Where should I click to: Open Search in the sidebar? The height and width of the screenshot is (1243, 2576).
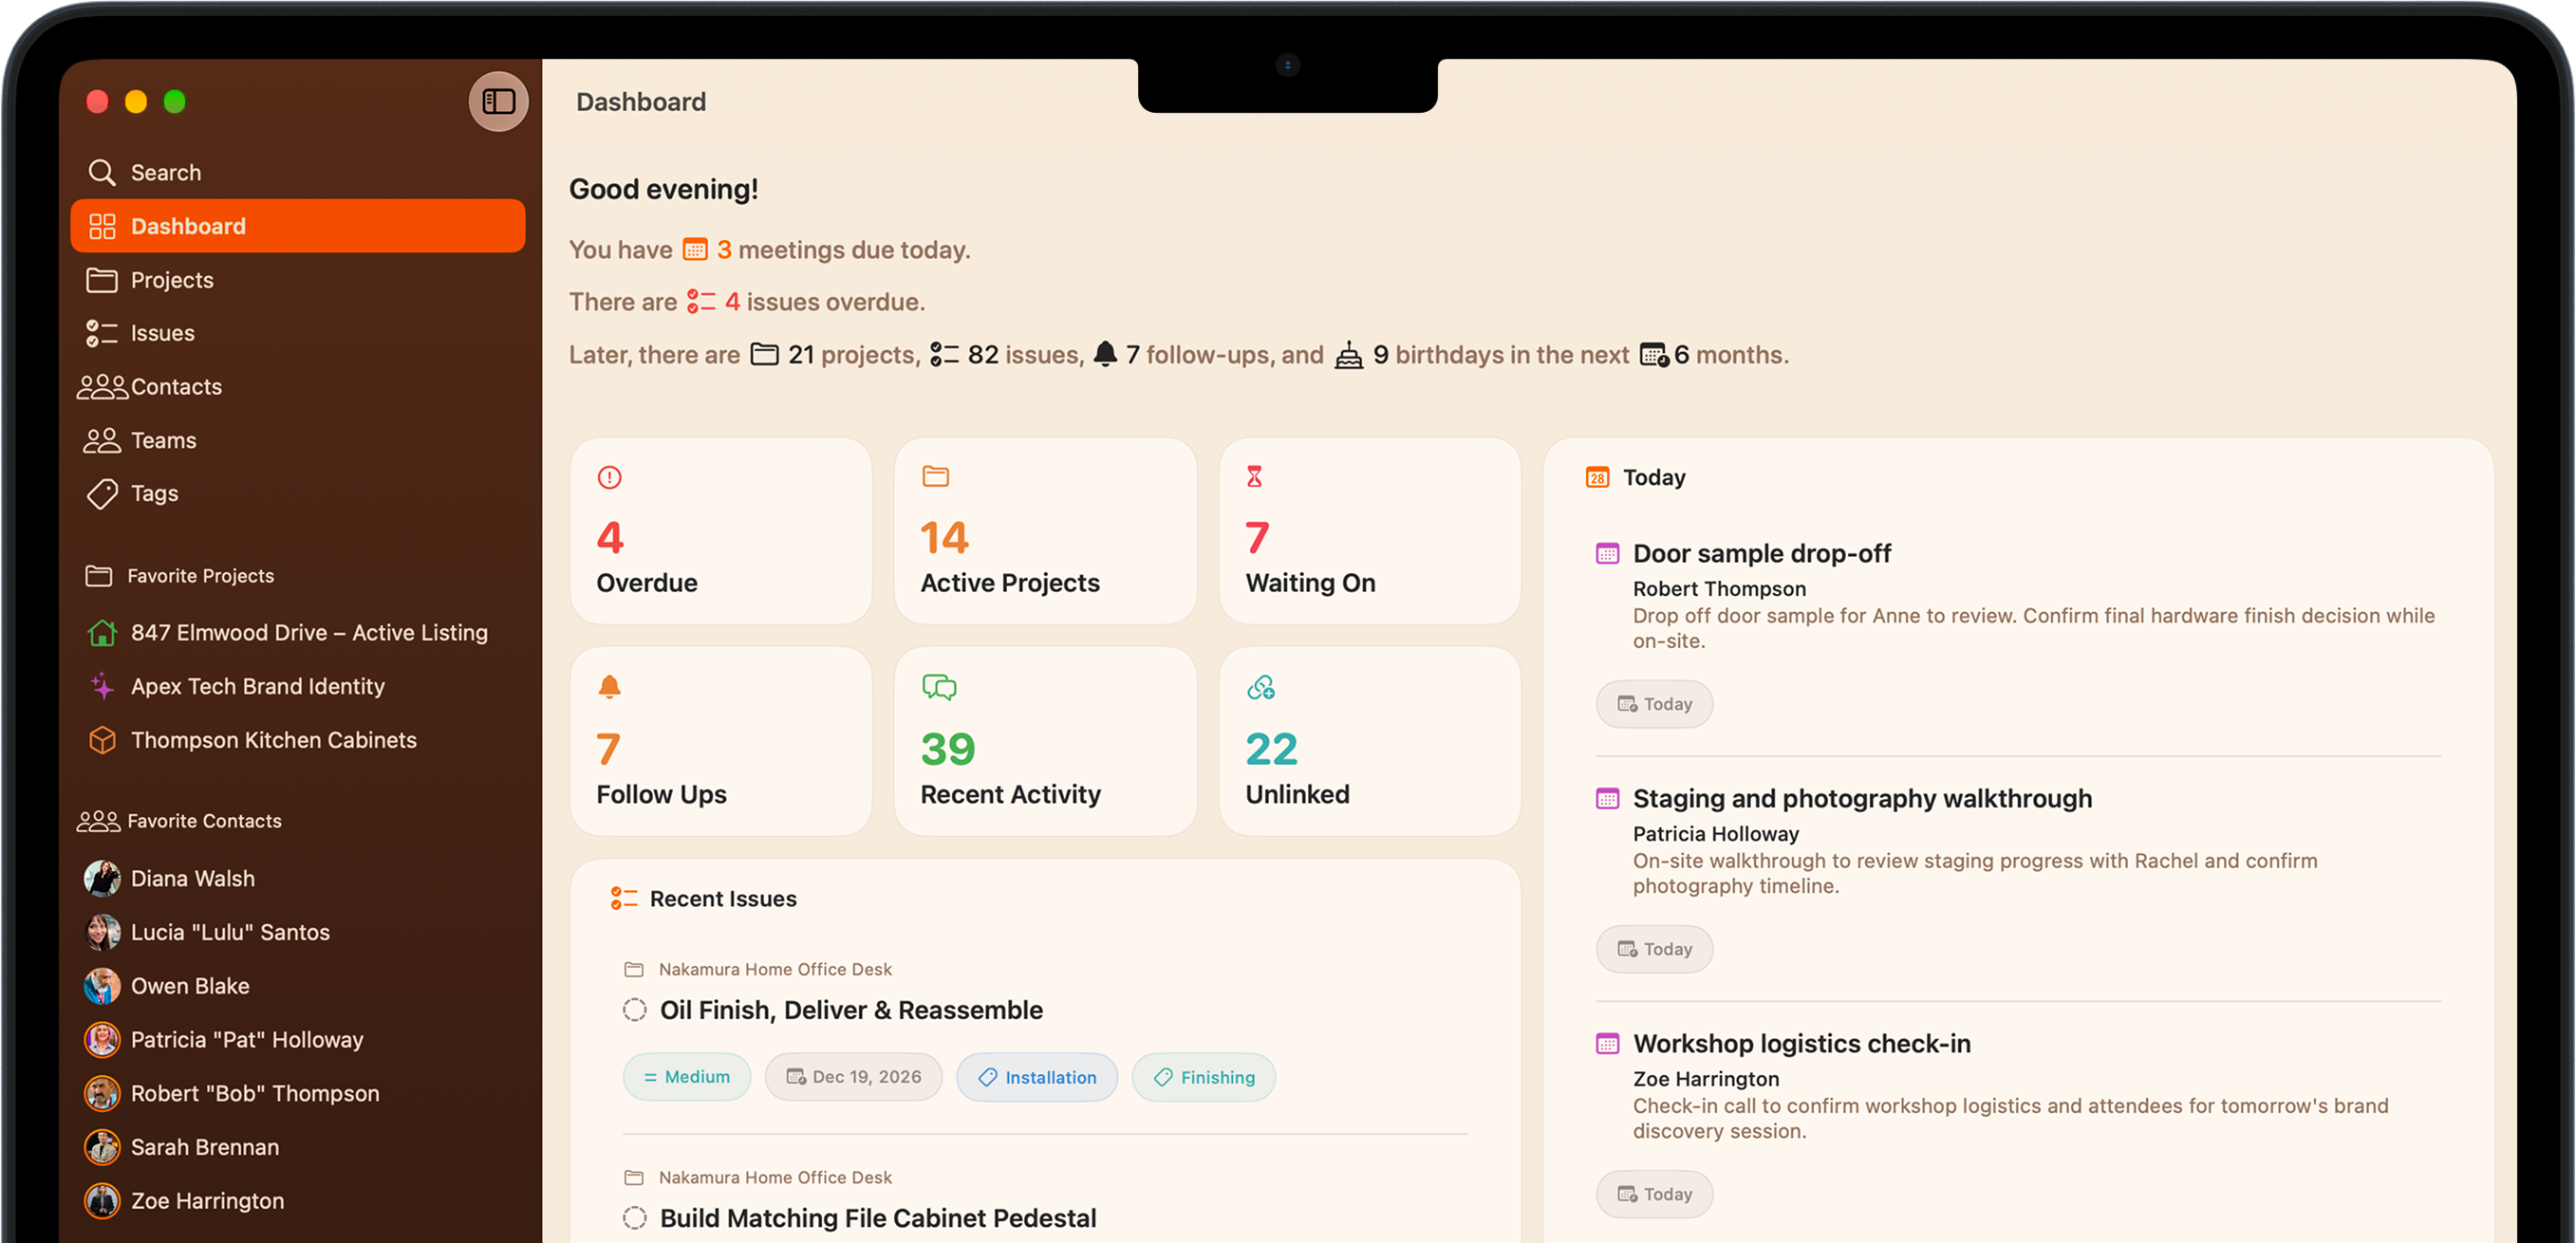[x=297, y=172]
